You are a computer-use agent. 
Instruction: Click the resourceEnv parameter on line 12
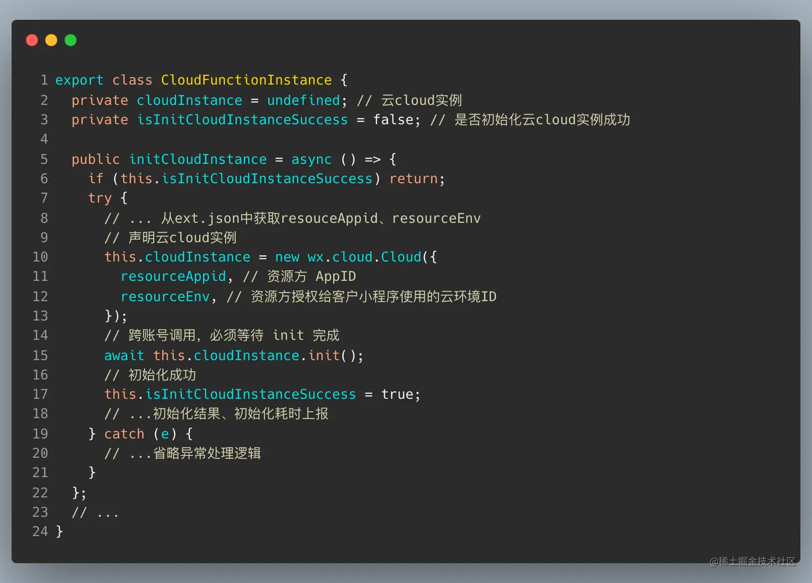point(164,296)
